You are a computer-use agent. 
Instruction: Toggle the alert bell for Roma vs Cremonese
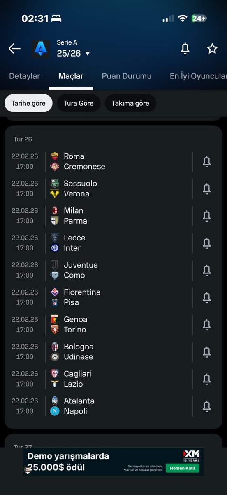tap(207, 162)
